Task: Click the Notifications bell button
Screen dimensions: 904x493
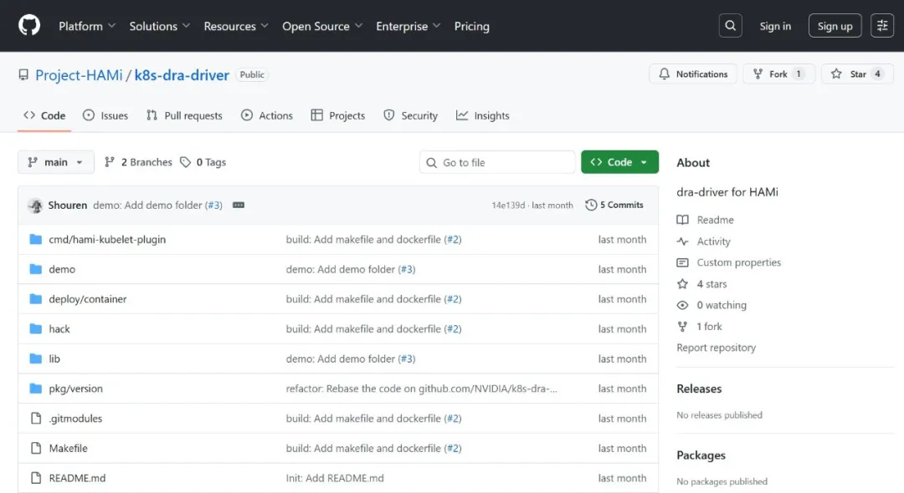Action: point(693,74)
